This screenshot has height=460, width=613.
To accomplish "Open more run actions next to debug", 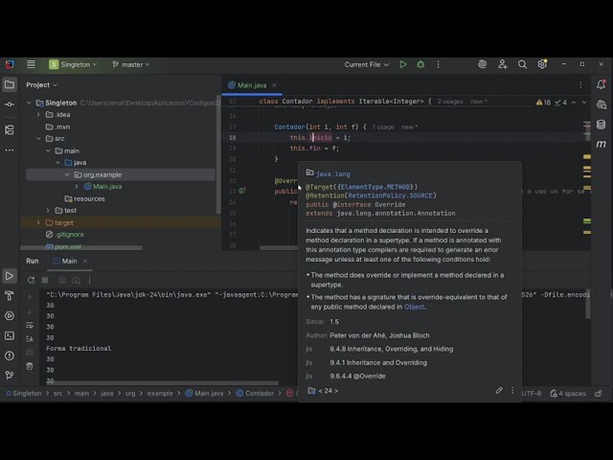I will pyautogui.click(x=438, y=64).
